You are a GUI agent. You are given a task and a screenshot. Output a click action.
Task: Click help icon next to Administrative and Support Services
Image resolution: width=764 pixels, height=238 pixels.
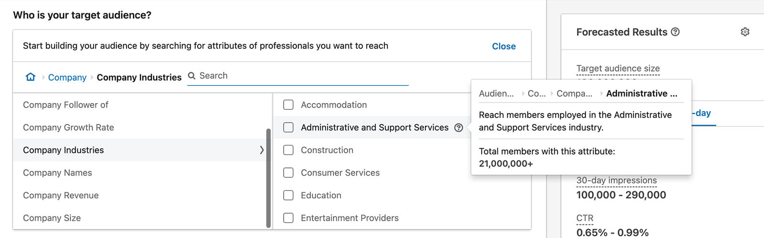point(459,127)
